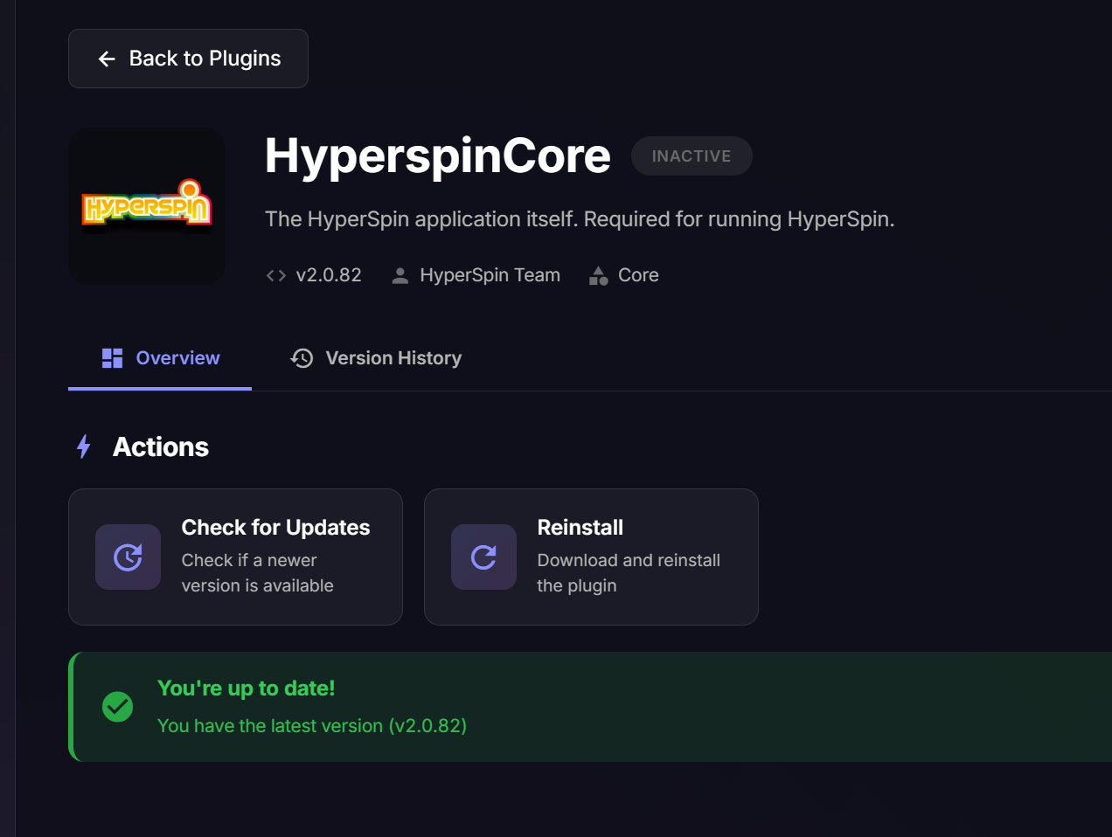Click the HyperSpin Team author name
The image size is (1112, 837).
click(x=490, y=275)
